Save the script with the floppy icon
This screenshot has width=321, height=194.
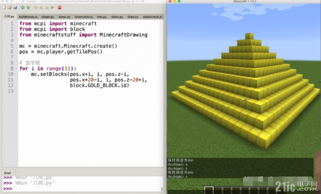tap(15, 7)
